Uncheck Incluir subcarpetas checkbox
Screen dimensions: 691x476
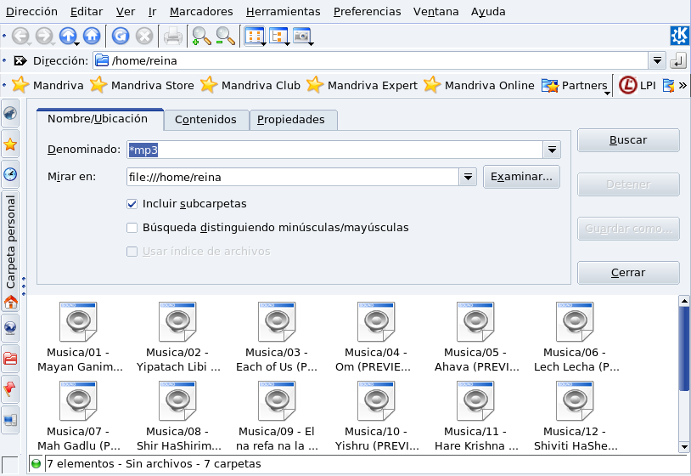(x=132, y=204)
